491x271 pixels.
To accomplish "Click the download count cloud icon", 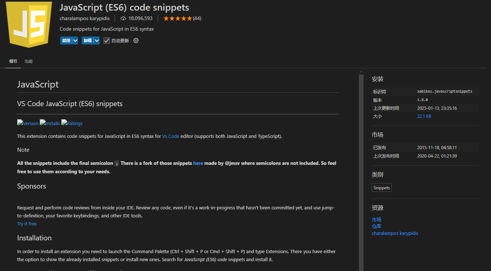I will click(123, 18).
